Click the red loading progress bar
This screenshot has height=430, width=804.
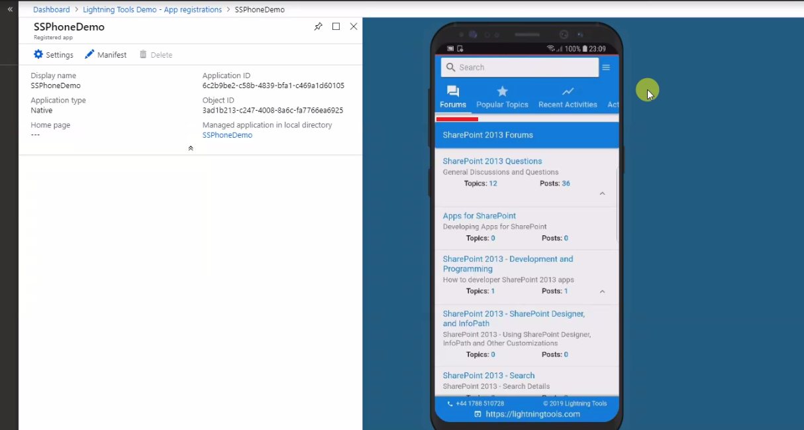[x=457, y=119]
